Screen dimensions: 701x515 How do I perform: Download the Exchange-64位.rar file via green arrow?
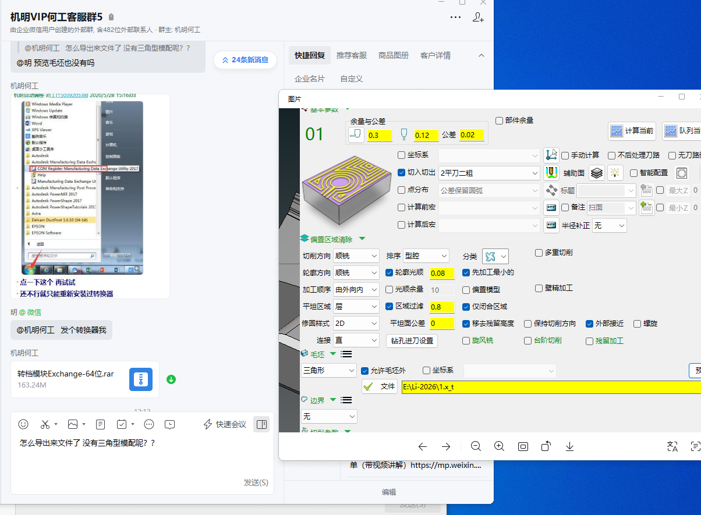tap(171, 379)
